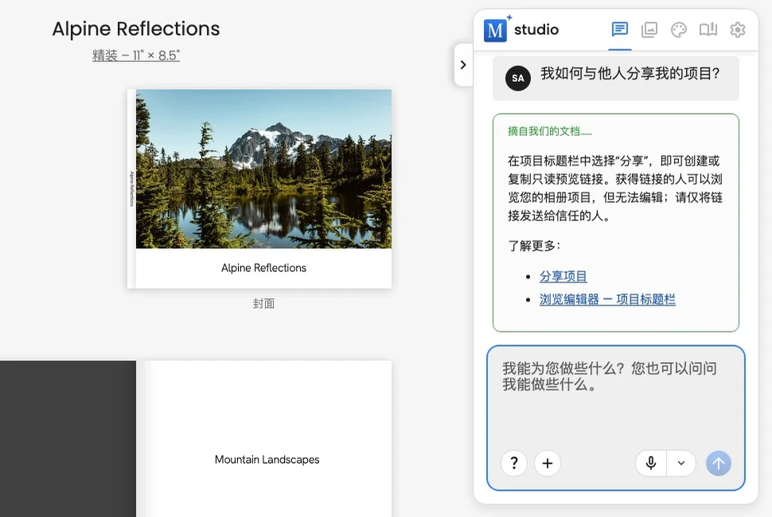Click the 封面 cover label
Viewport: 772px width, 517px height.
264,304
